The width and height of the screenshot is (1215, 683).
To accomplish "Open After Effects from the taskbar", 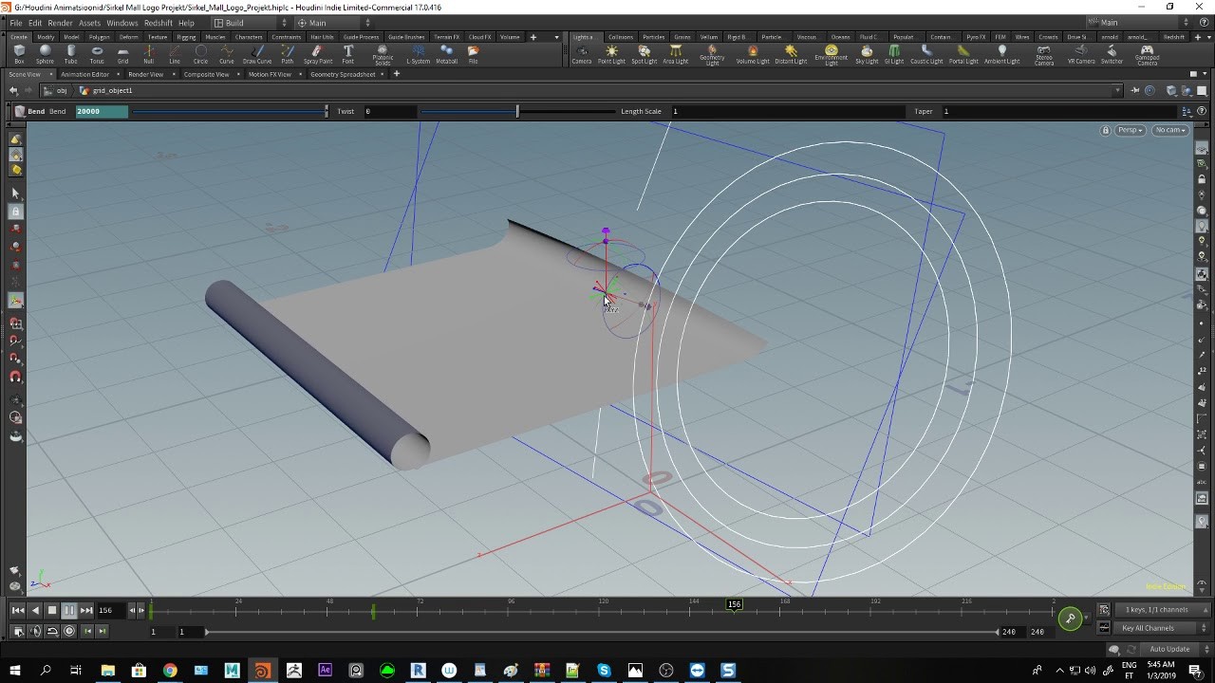I will tap(325, 670).
